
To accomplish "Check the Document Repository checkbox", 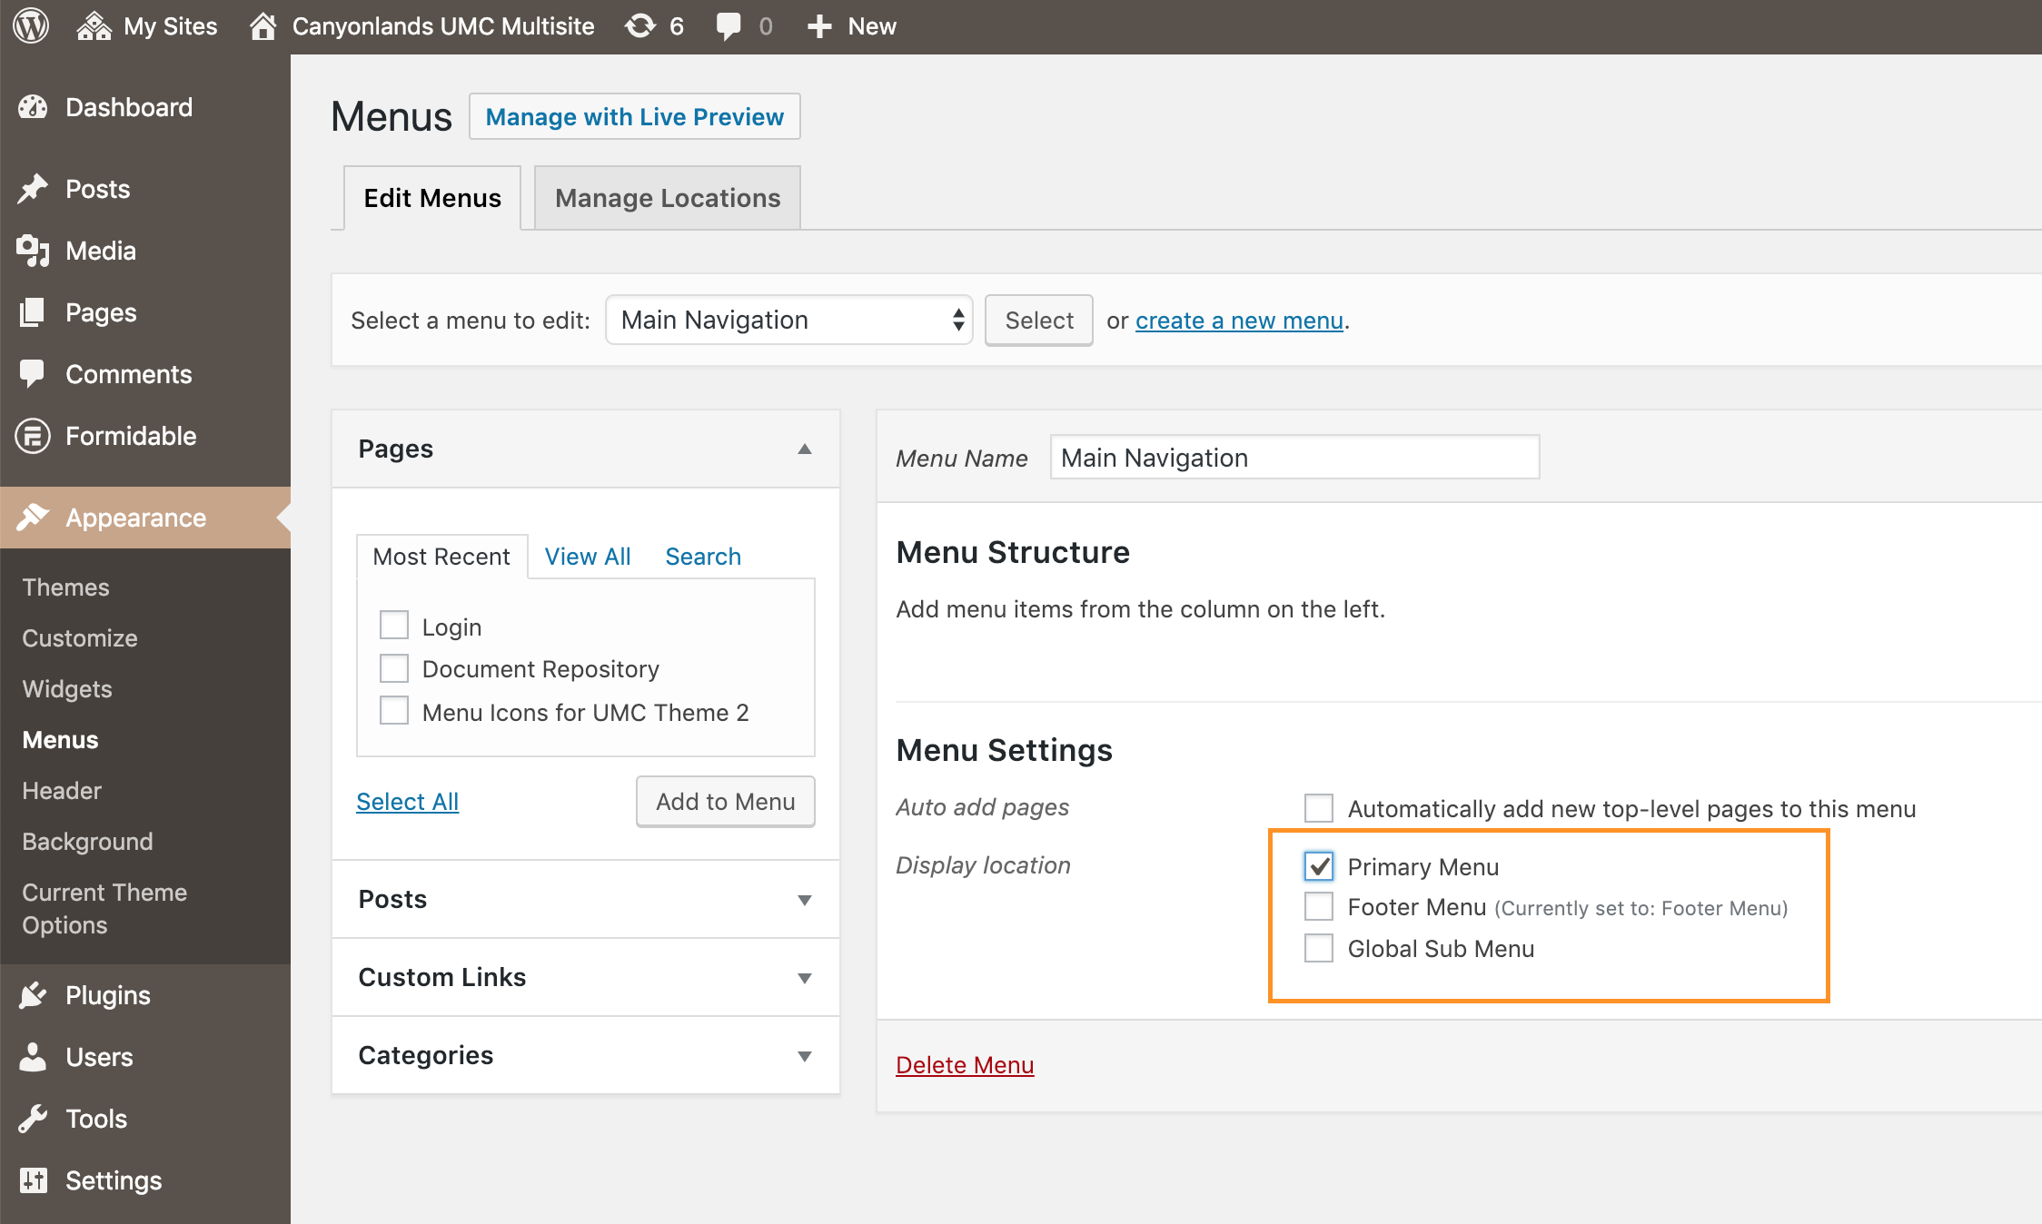I will click(394, 668).
